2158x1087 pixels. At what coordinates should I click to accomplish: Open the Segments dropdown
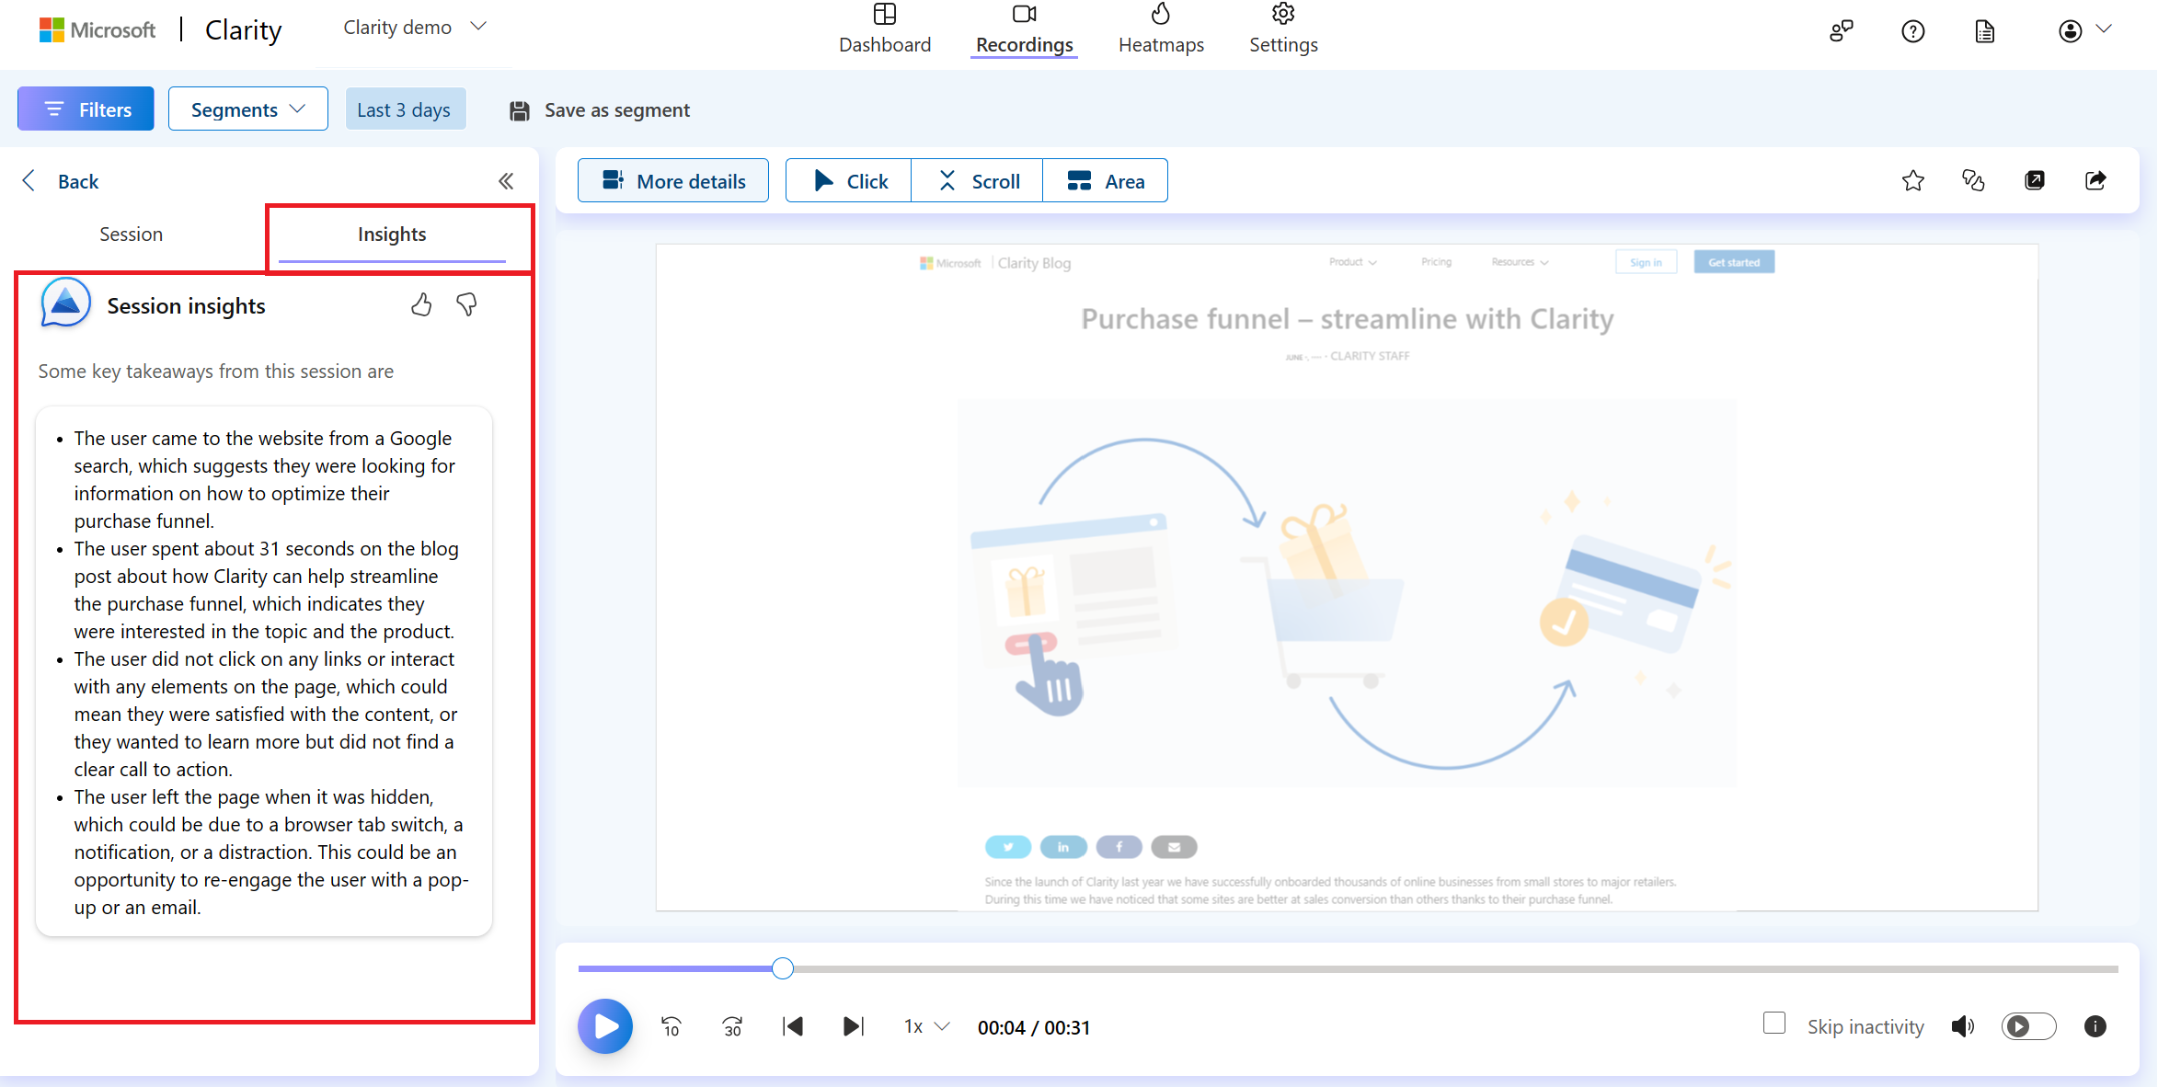pos(247,109)
